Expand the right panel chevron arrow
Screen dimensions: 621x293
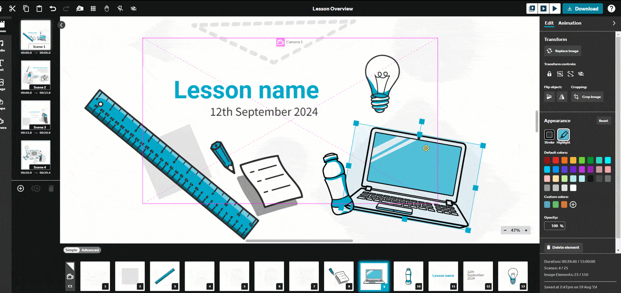tap(614, 23)
